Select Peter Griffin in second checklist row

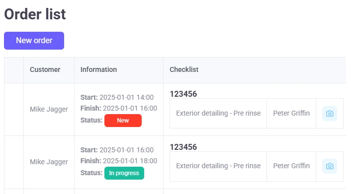click(x=291, y=166)
